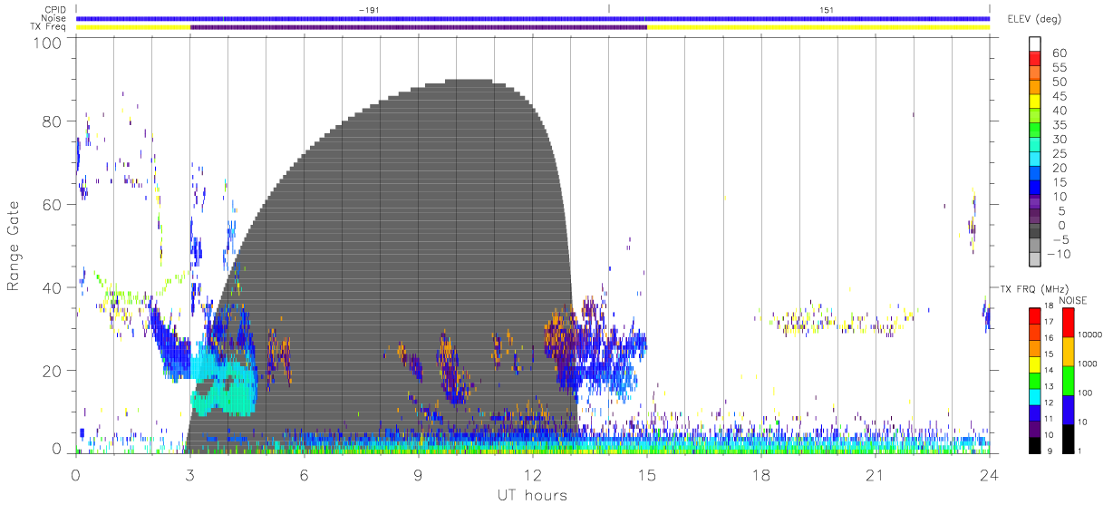Pick the cyan swatch in the TX FRQ colorbar
This screenshot has width=1113, height=514.
[1035, 395]
